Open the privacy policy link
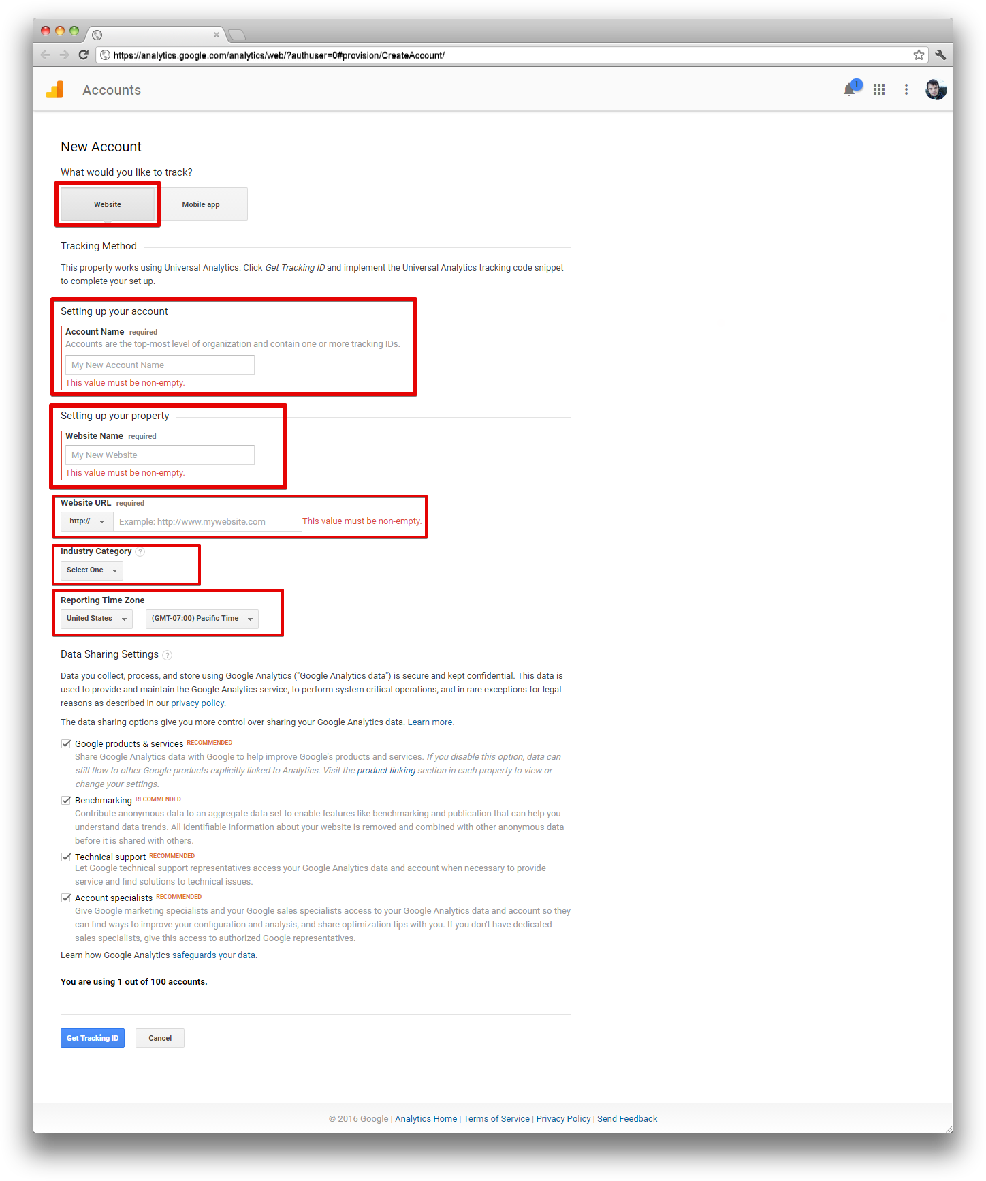Image resolution: width=986 pixels, height=1181 pixels. [x=198, y=703]
